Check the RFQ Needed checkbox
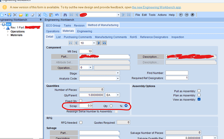The width and height of the screenshot is (224, 139). pos(81,122)
